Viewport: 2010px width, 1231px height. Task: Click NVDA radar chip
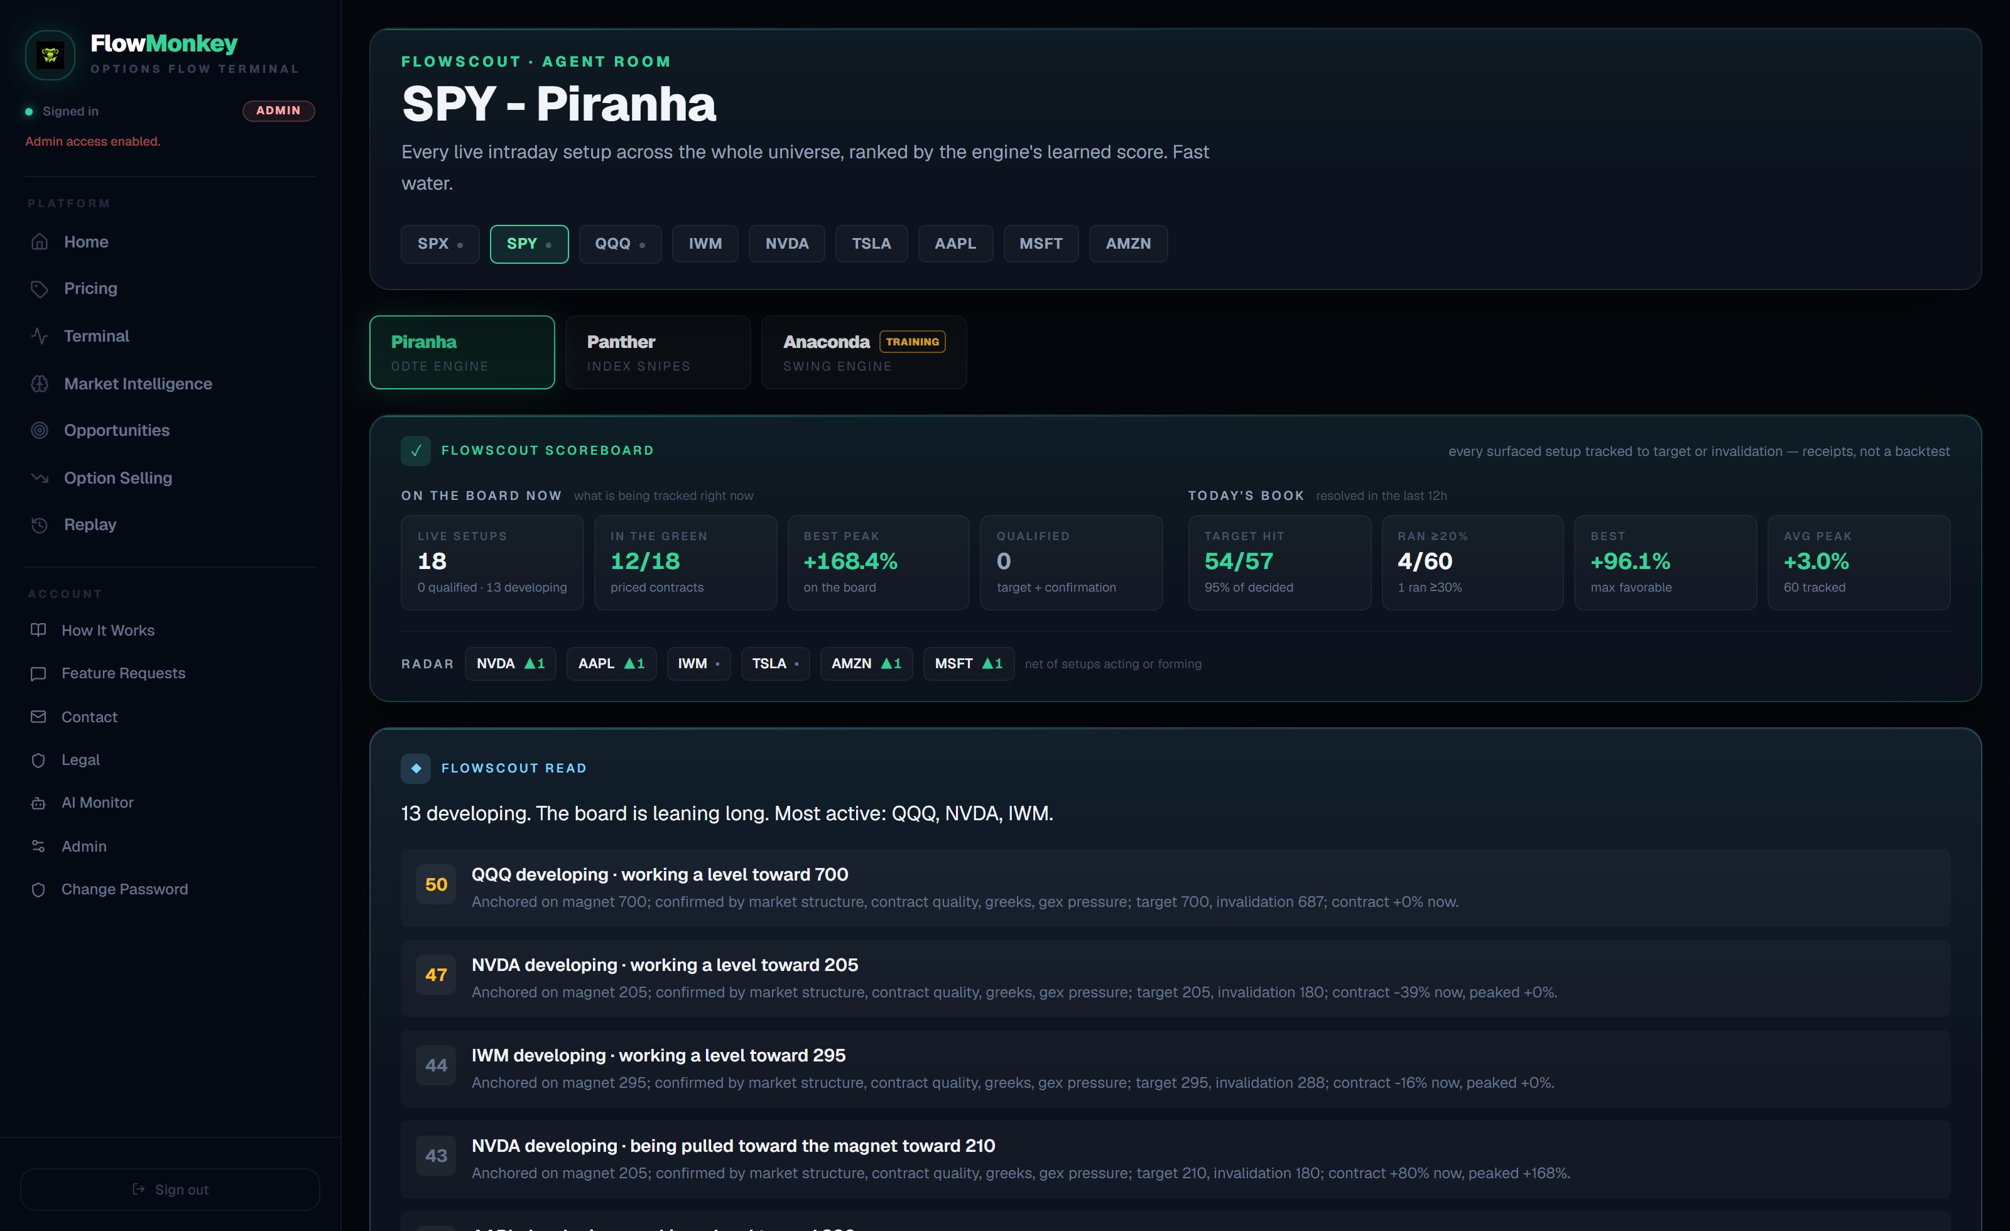(511, 664)
